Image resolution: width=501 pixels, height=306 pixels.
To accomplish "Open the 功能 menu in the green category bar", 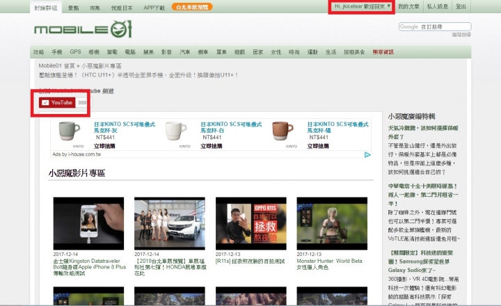I will (38, 51).
